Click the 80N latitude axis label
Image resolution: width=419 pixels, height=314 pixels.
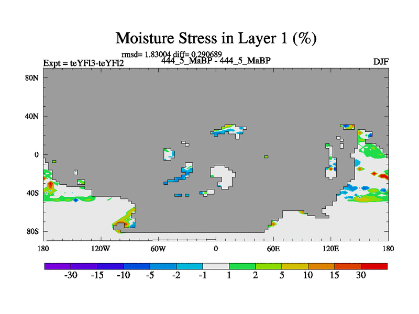click(33, 77)
